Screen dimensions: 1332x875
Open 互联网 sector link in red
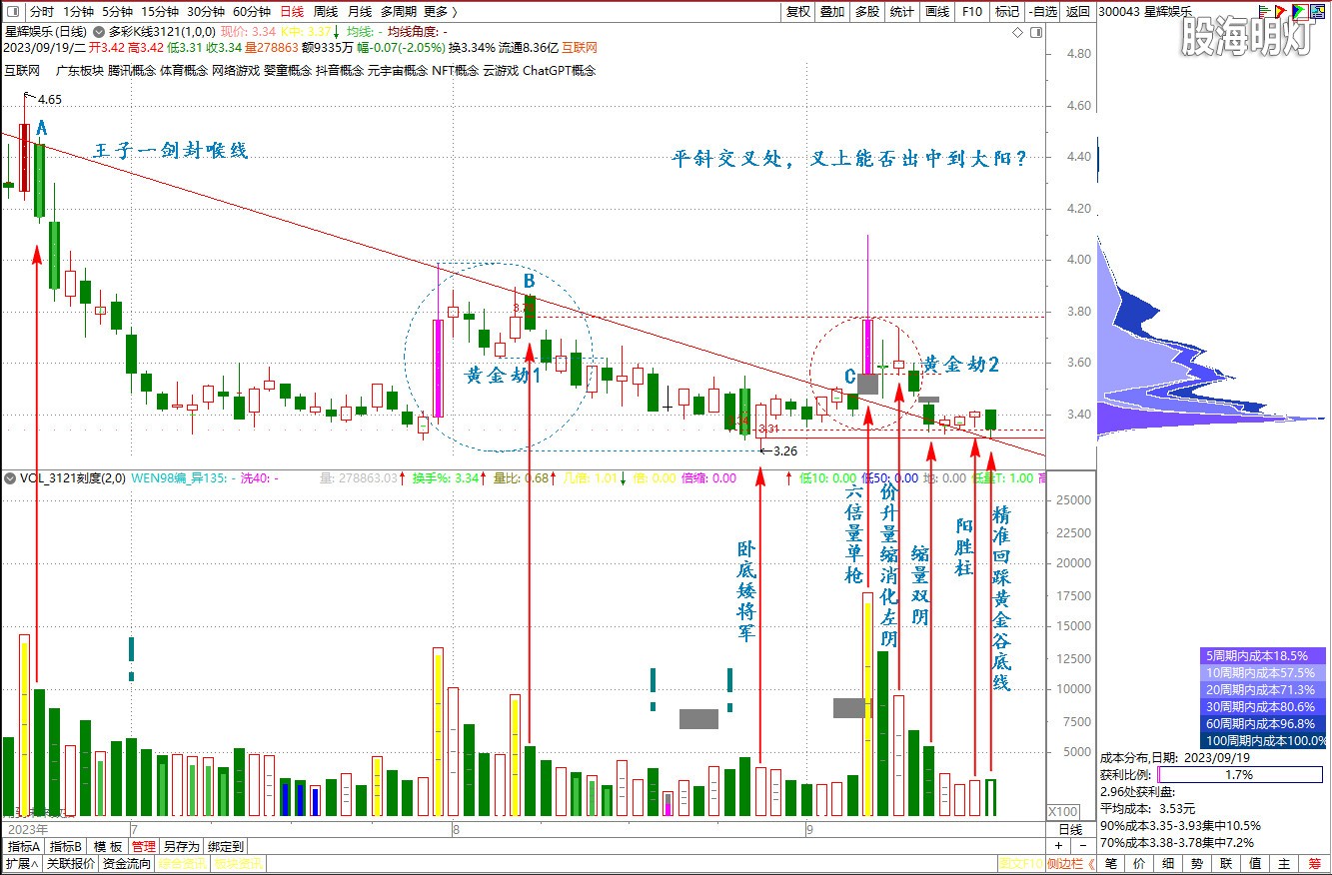click(578, 47)
